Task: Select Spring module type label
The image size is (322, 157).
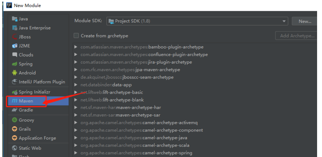Action: [26, 64]
